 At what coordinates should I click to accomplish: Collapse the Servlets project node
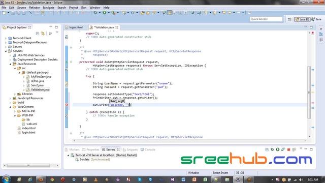(6, 51)
